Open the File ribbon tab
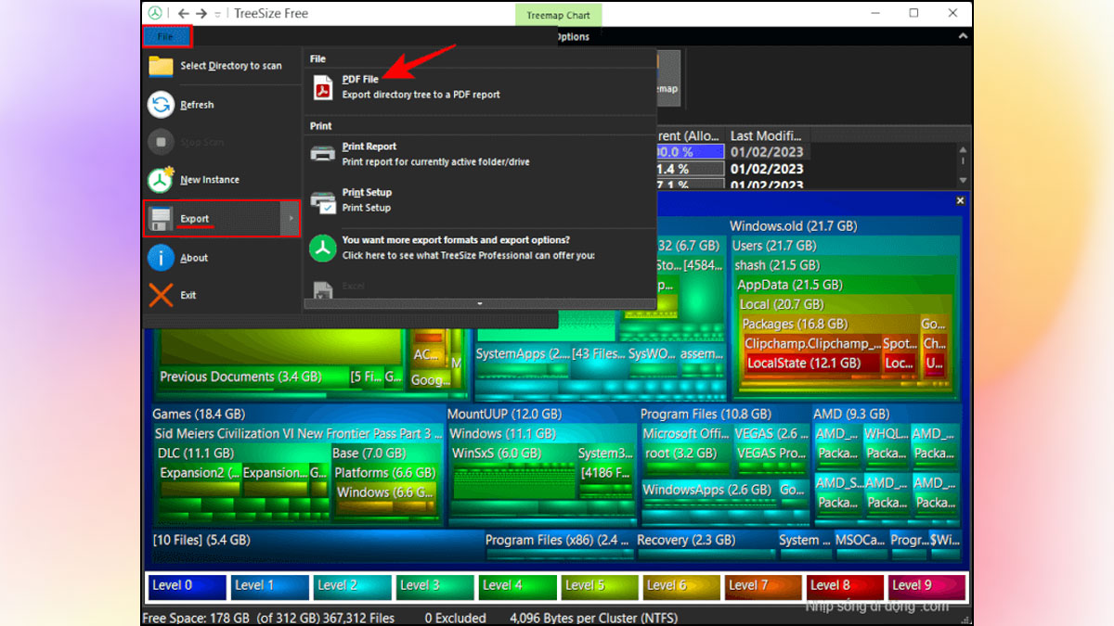Image resolution: width=1114 pixels, height=626 pixels. coord(167,37)
